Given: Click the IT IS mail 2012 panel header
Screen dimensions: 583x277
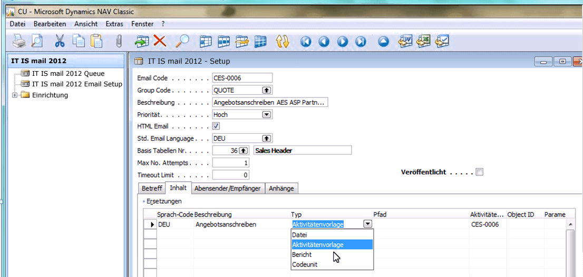Looking at the screenshot, I should click(x=66, y=61).
